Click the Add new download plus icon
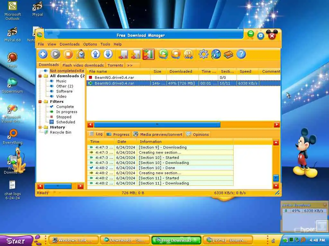This screenshot has height=246, width=329. pyautogui.click(x=43, y=54)
